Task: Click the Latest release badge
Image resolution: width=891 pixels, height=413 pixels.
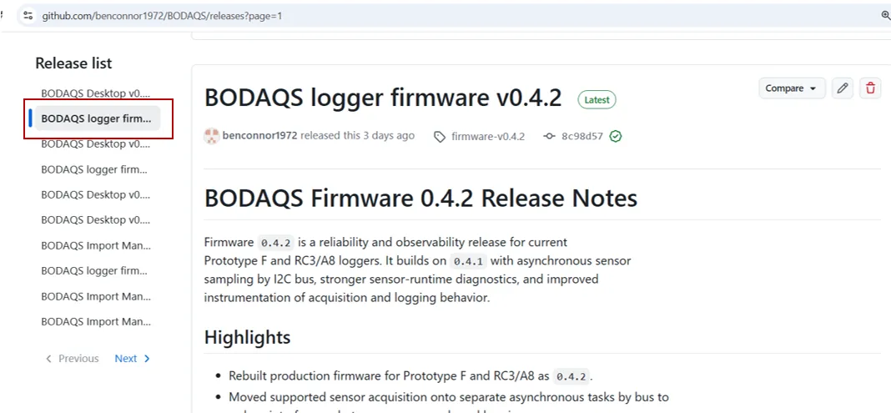Action: click(597, 100)
